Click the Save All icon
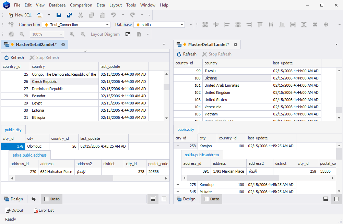 [x=70, y=15]
